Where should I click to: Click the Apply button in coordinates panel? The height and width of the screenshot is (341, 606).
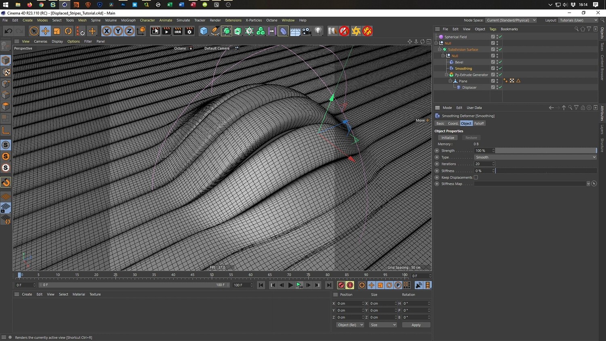coord(416,325)
